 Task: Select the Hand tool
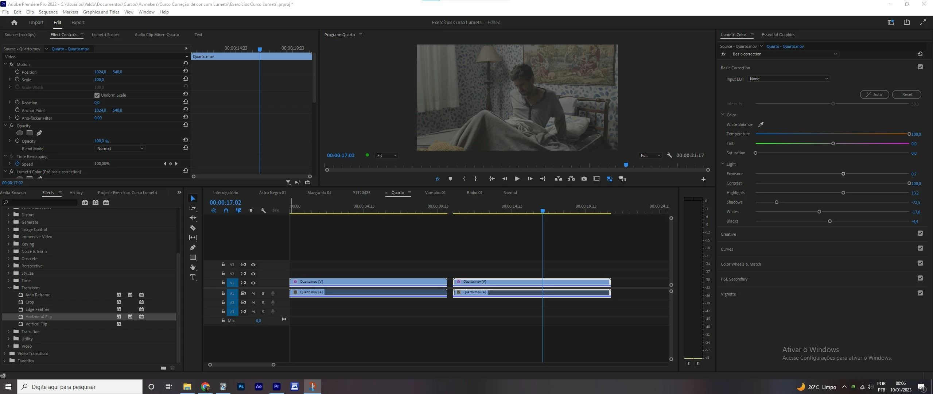coord(193,267)
